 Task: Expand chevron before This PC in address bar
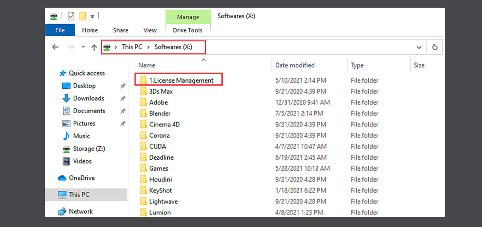(x=116, y=47)
